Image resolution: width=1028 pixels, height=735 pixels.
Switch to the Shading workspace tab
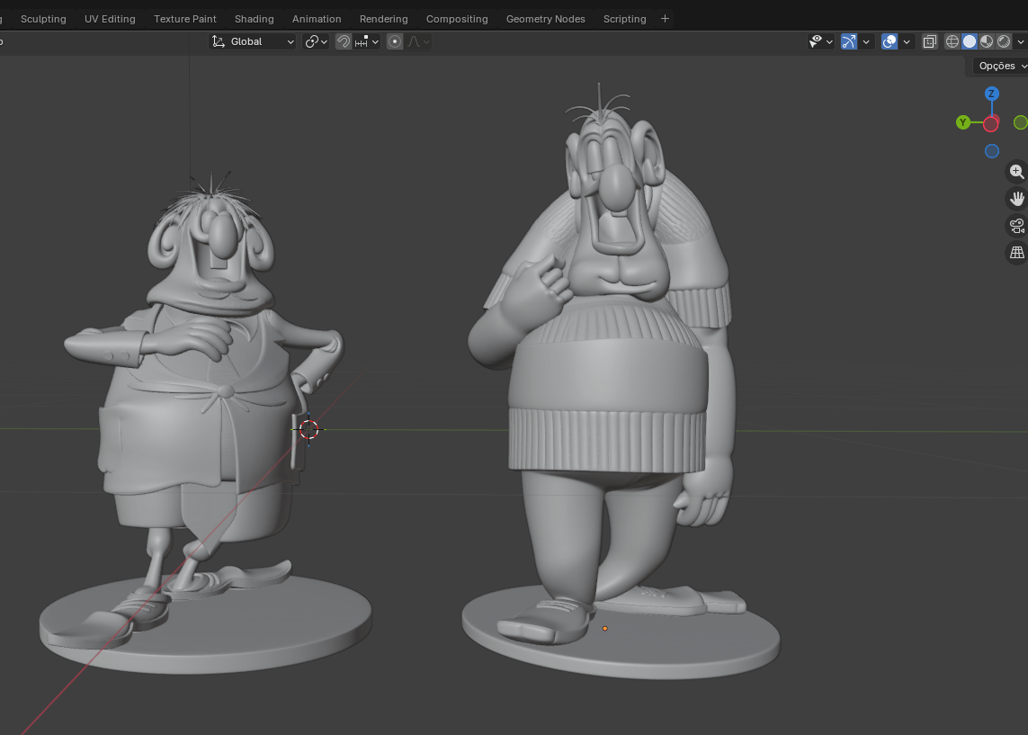254,19
